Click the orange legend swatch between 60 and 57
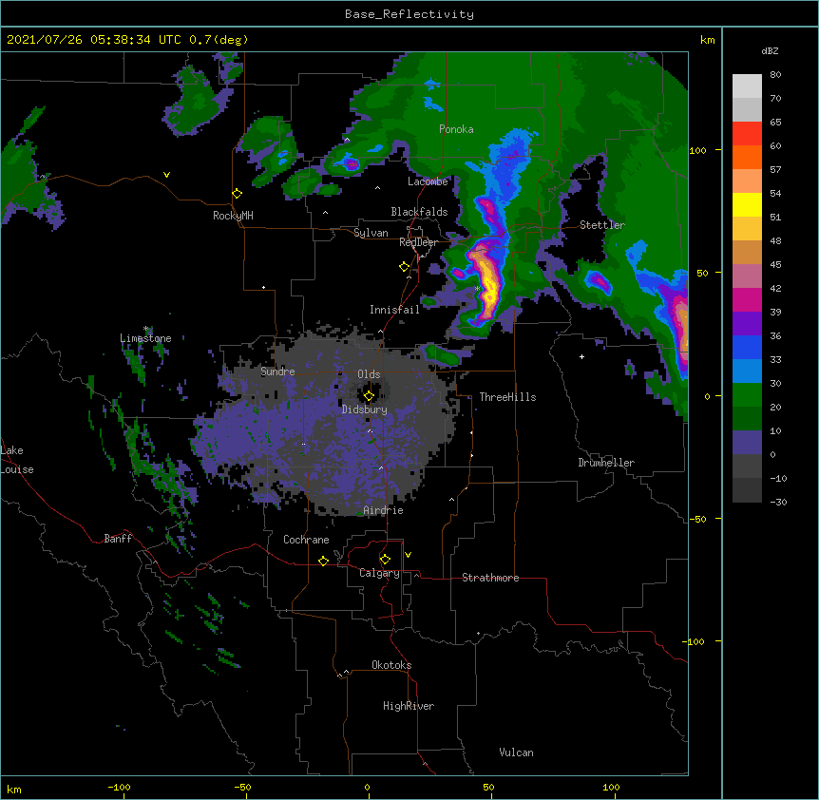 [x=747, y=157]
